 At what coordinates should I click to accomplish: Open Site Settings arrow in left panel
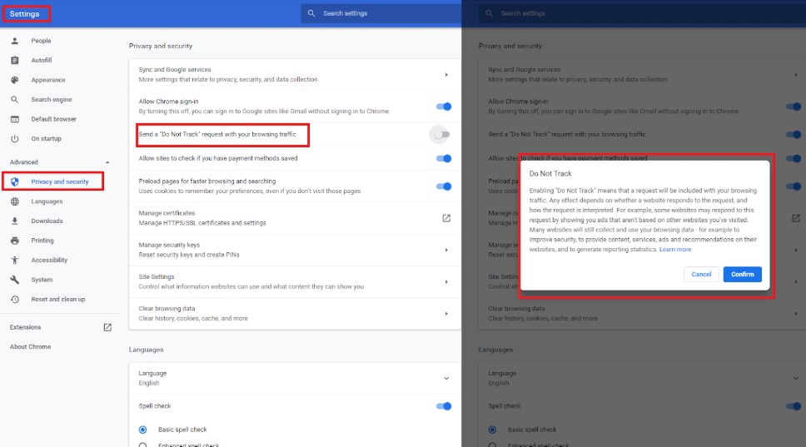click(x=446, y=281)
